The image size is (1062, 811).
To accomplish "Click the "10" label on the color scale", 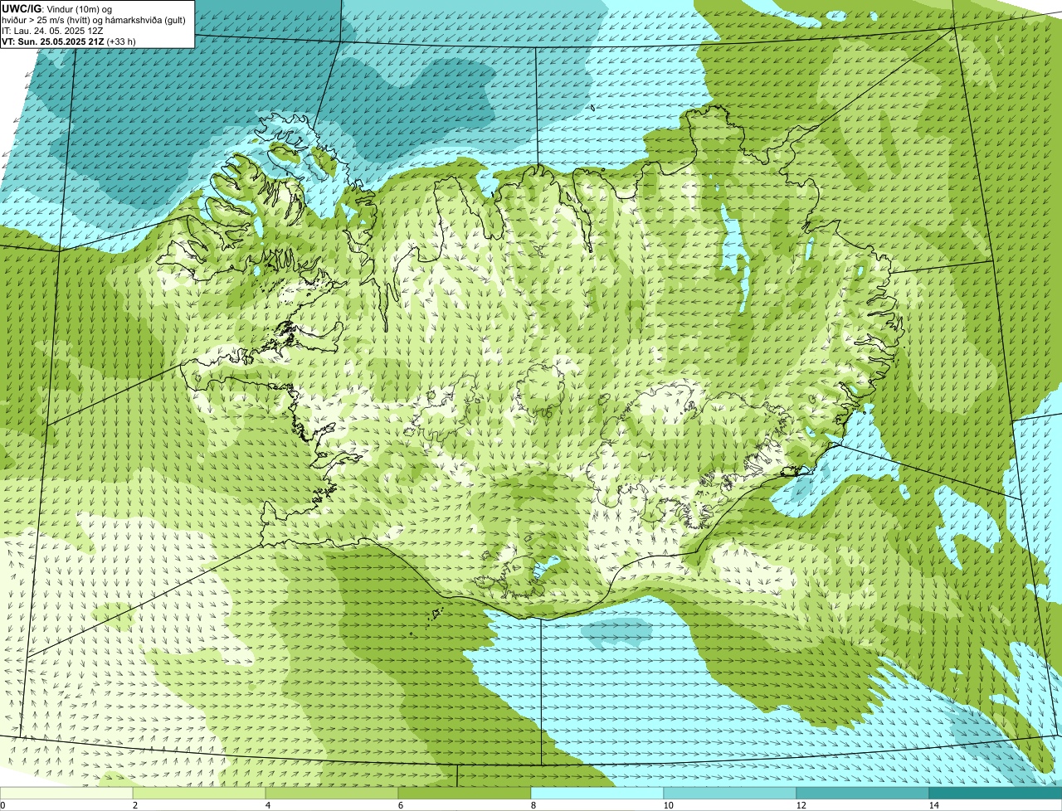I will pos(667,805).
